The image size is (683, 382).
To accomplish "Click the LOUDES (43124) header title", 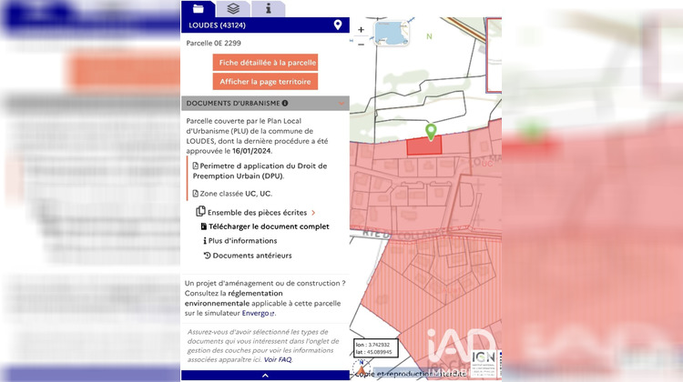I will click(217, 25).
